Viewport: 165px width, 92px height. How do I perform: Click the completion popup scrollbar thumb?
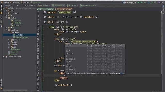(124, 46)
